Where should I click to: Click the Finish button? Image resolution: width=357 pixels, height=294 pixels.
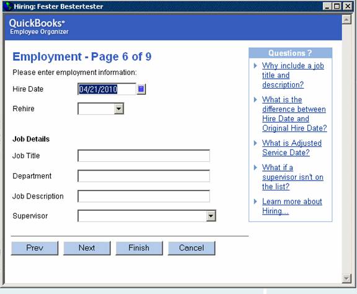coord(139,248)
